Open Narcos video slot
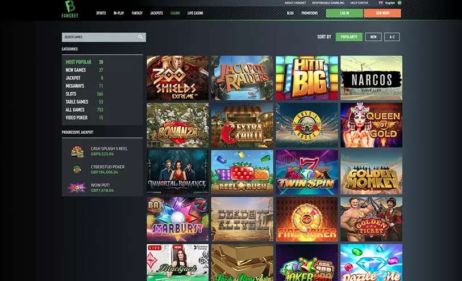Image resolution: width=462 pixels, height=281 pixels. [x=371, y=78]
